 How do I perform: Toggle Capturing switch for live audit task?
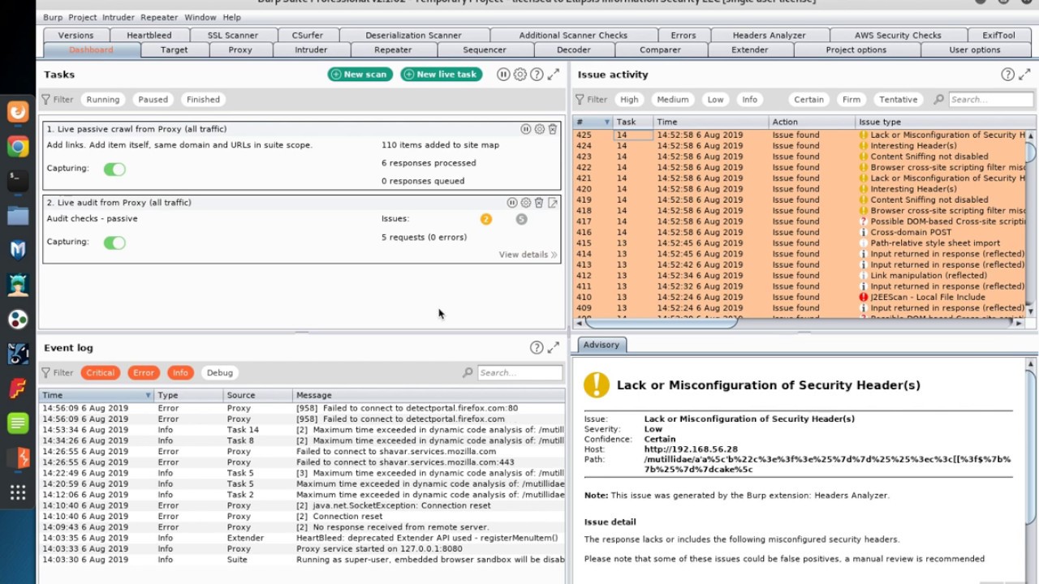114,243
